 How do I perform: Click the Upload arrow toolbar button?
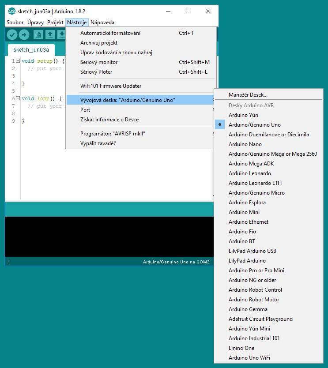tap(24, 35)
